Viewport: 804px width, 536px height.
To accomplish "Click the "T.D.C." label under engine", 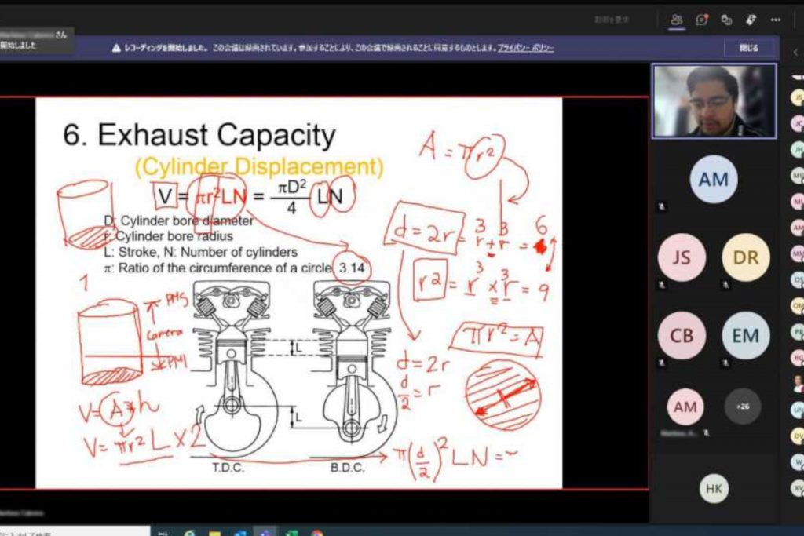I will pos(228,468).
